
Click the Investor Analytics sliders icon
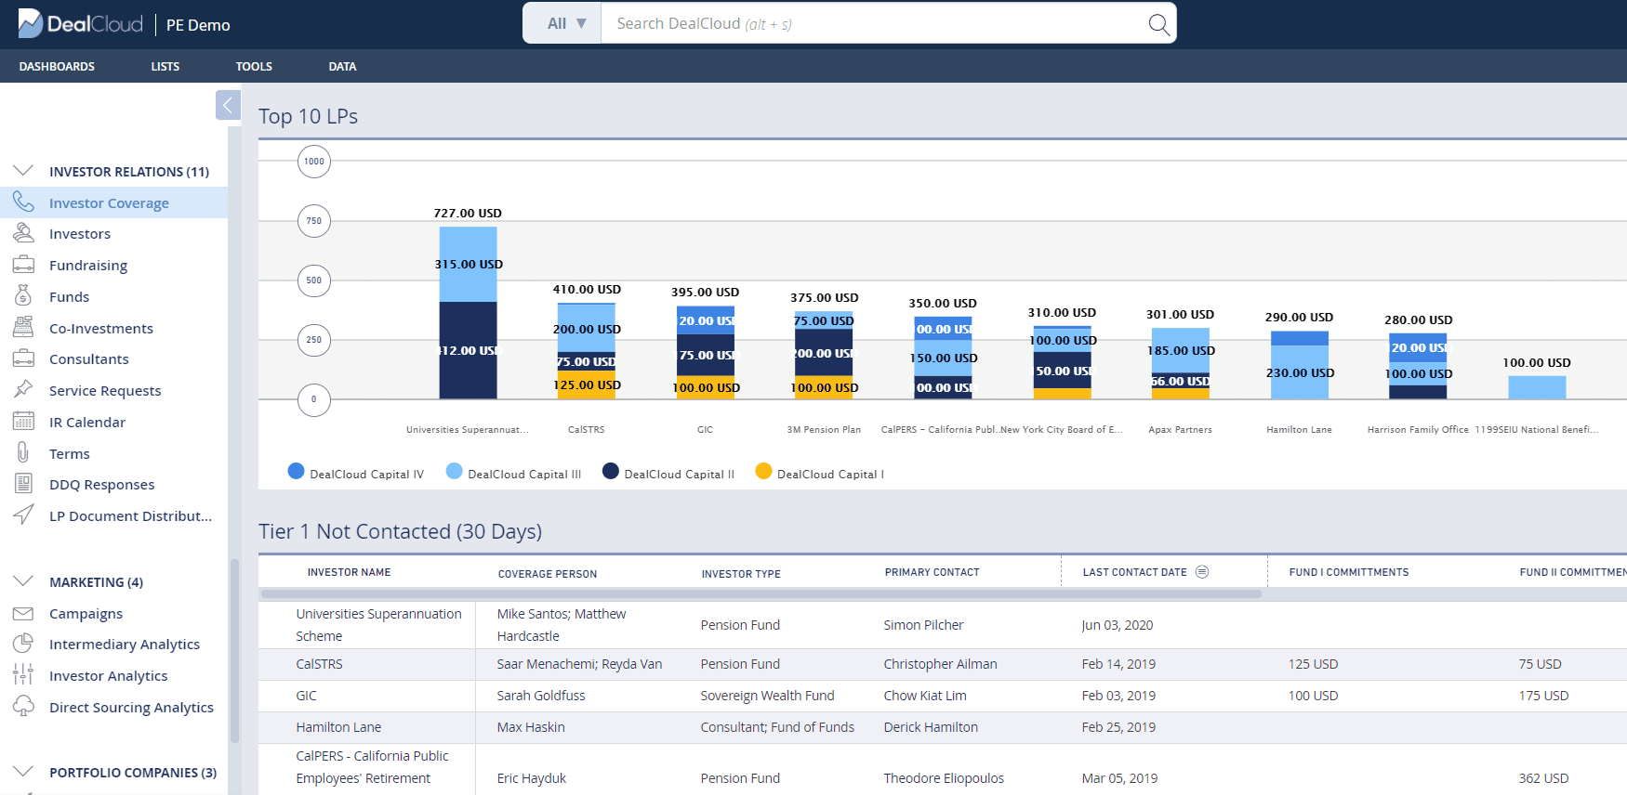(x=23, y=675)
